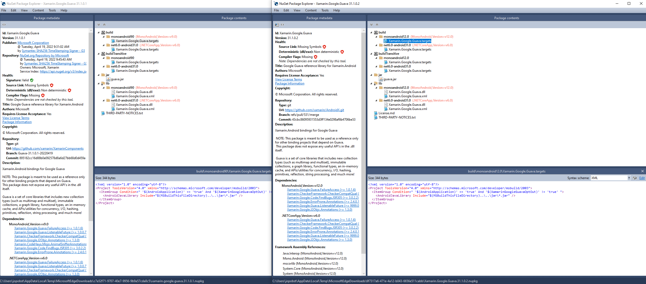The width and height of the screenshot is (646, 284).
Task: Collapse monoandroid12.0 under lib in 31.1.0.2 window
Action: coord(376,88)
